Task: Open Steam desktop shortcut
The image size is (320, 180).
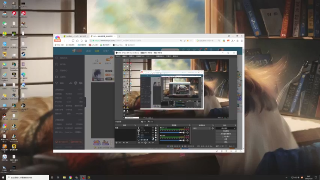Action: (x=23, y=55)
